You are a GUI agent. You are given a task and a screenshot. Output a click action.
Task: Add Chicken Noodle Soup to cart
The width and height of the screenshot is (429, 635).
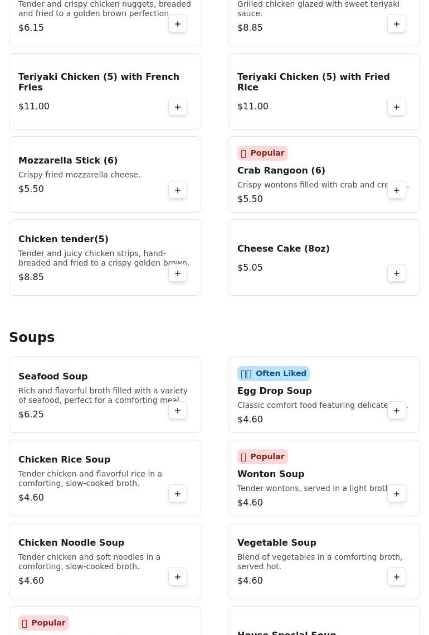[x=178, y=577]
